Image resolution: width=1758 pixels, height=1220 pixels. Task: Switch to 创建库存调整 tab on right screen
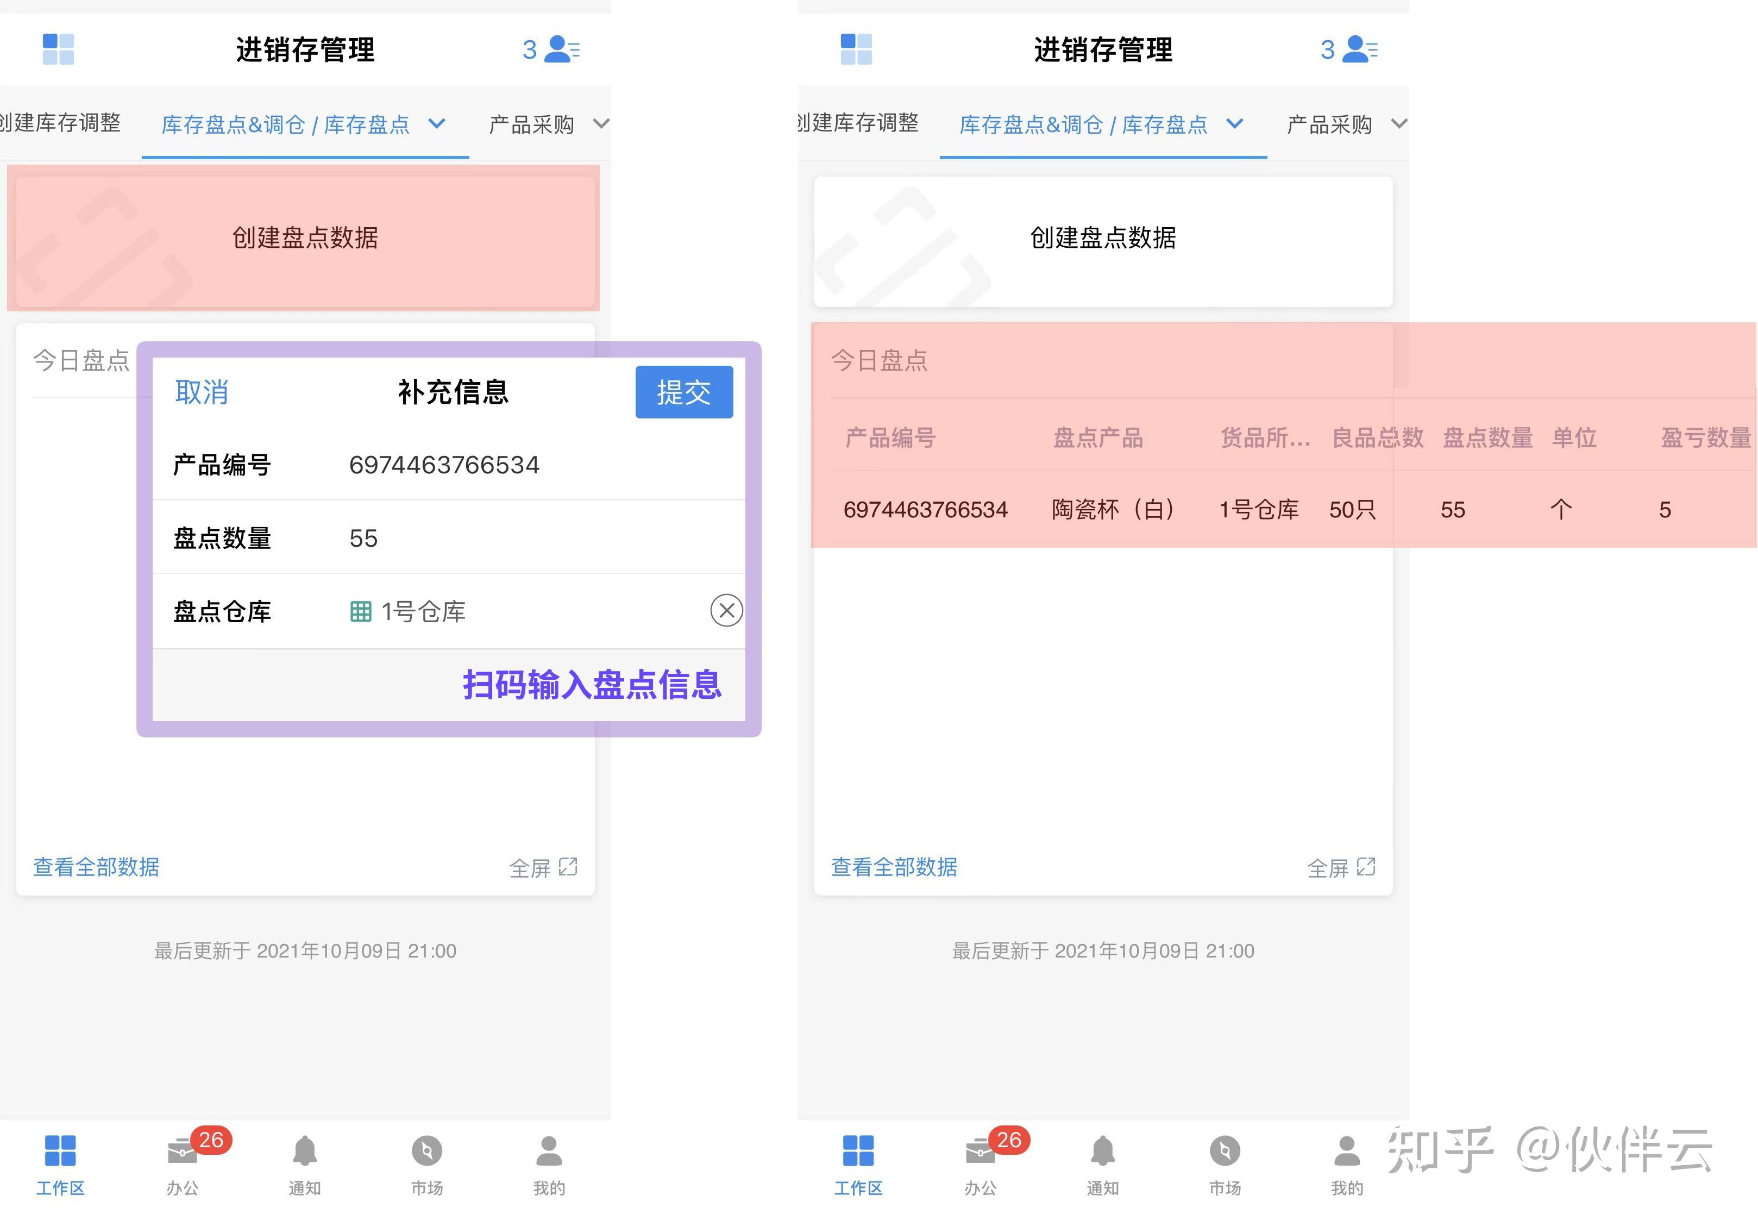click(857, 123)
